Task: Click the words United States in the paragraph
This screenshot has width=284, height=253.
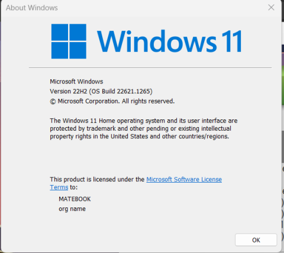Action: pos(129,137)
